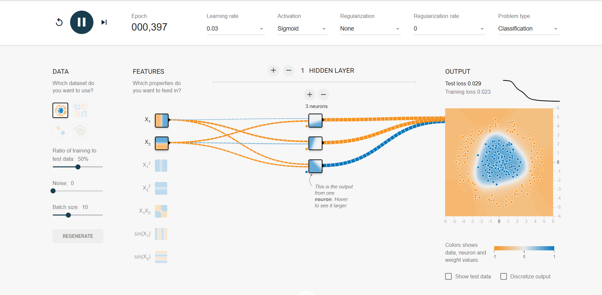Select the Gaussian dataset thumbnail
Viewport: 602px width, 295px height.
tap(60, 130)
